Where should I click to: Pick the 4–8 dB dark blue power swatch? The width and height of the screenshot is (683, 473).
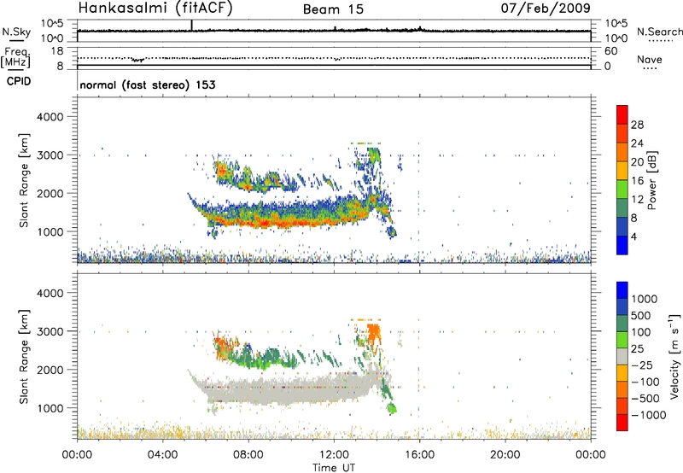click(622, 226)
